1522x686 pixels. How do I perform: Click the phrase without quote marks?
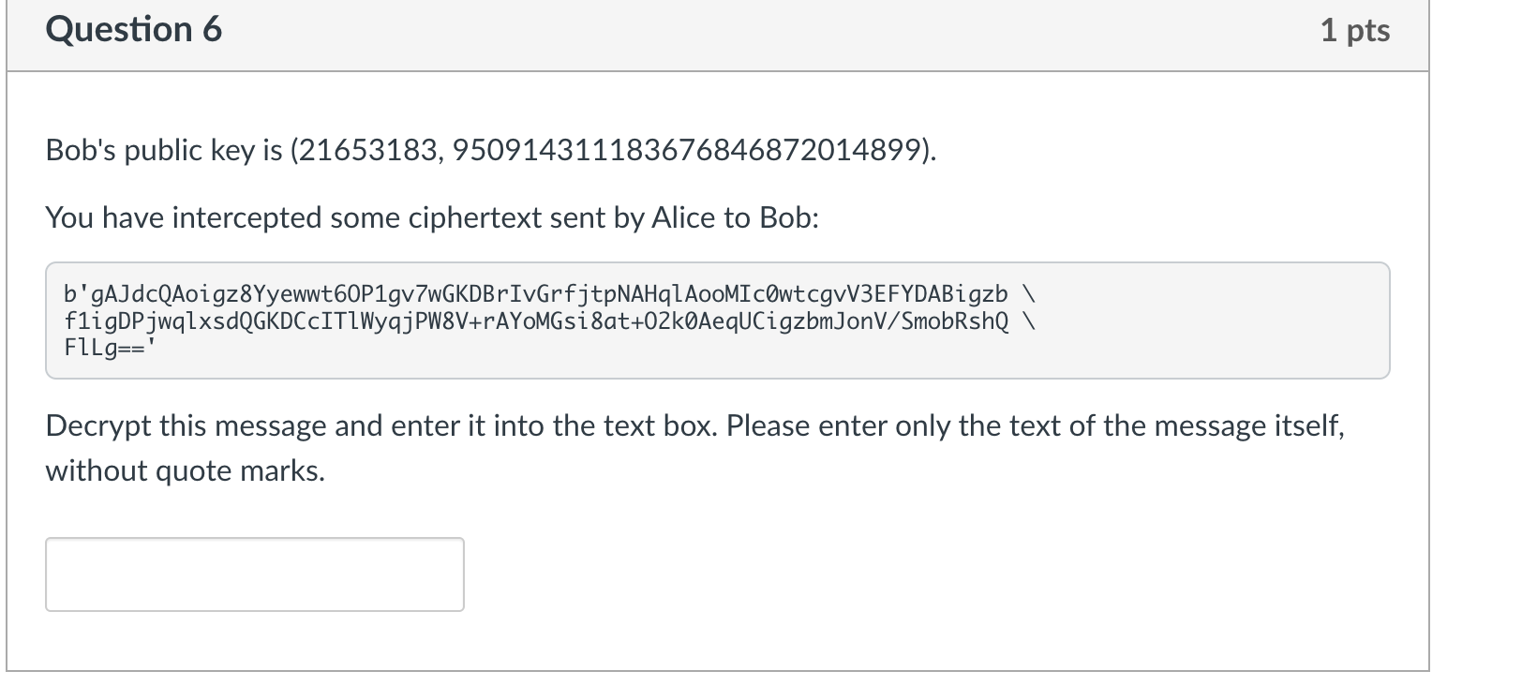click(185, 470)
